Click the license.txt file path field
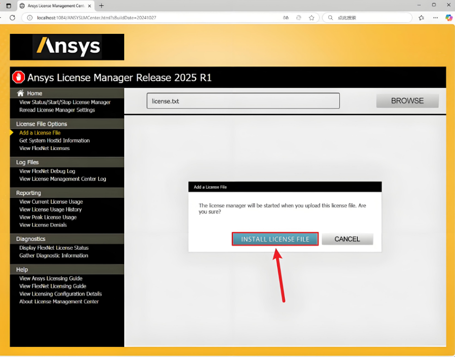Image resolution: width=455 pixels, height=357 pixels. pyautogui.click(x=243, y=101)
